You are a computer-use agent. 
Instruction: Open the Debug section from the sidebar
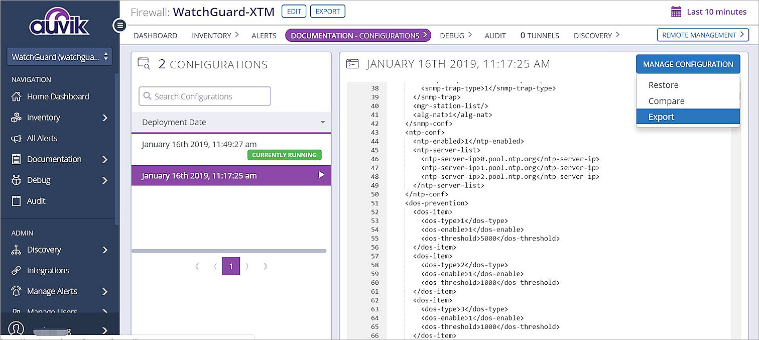point(17,180)
